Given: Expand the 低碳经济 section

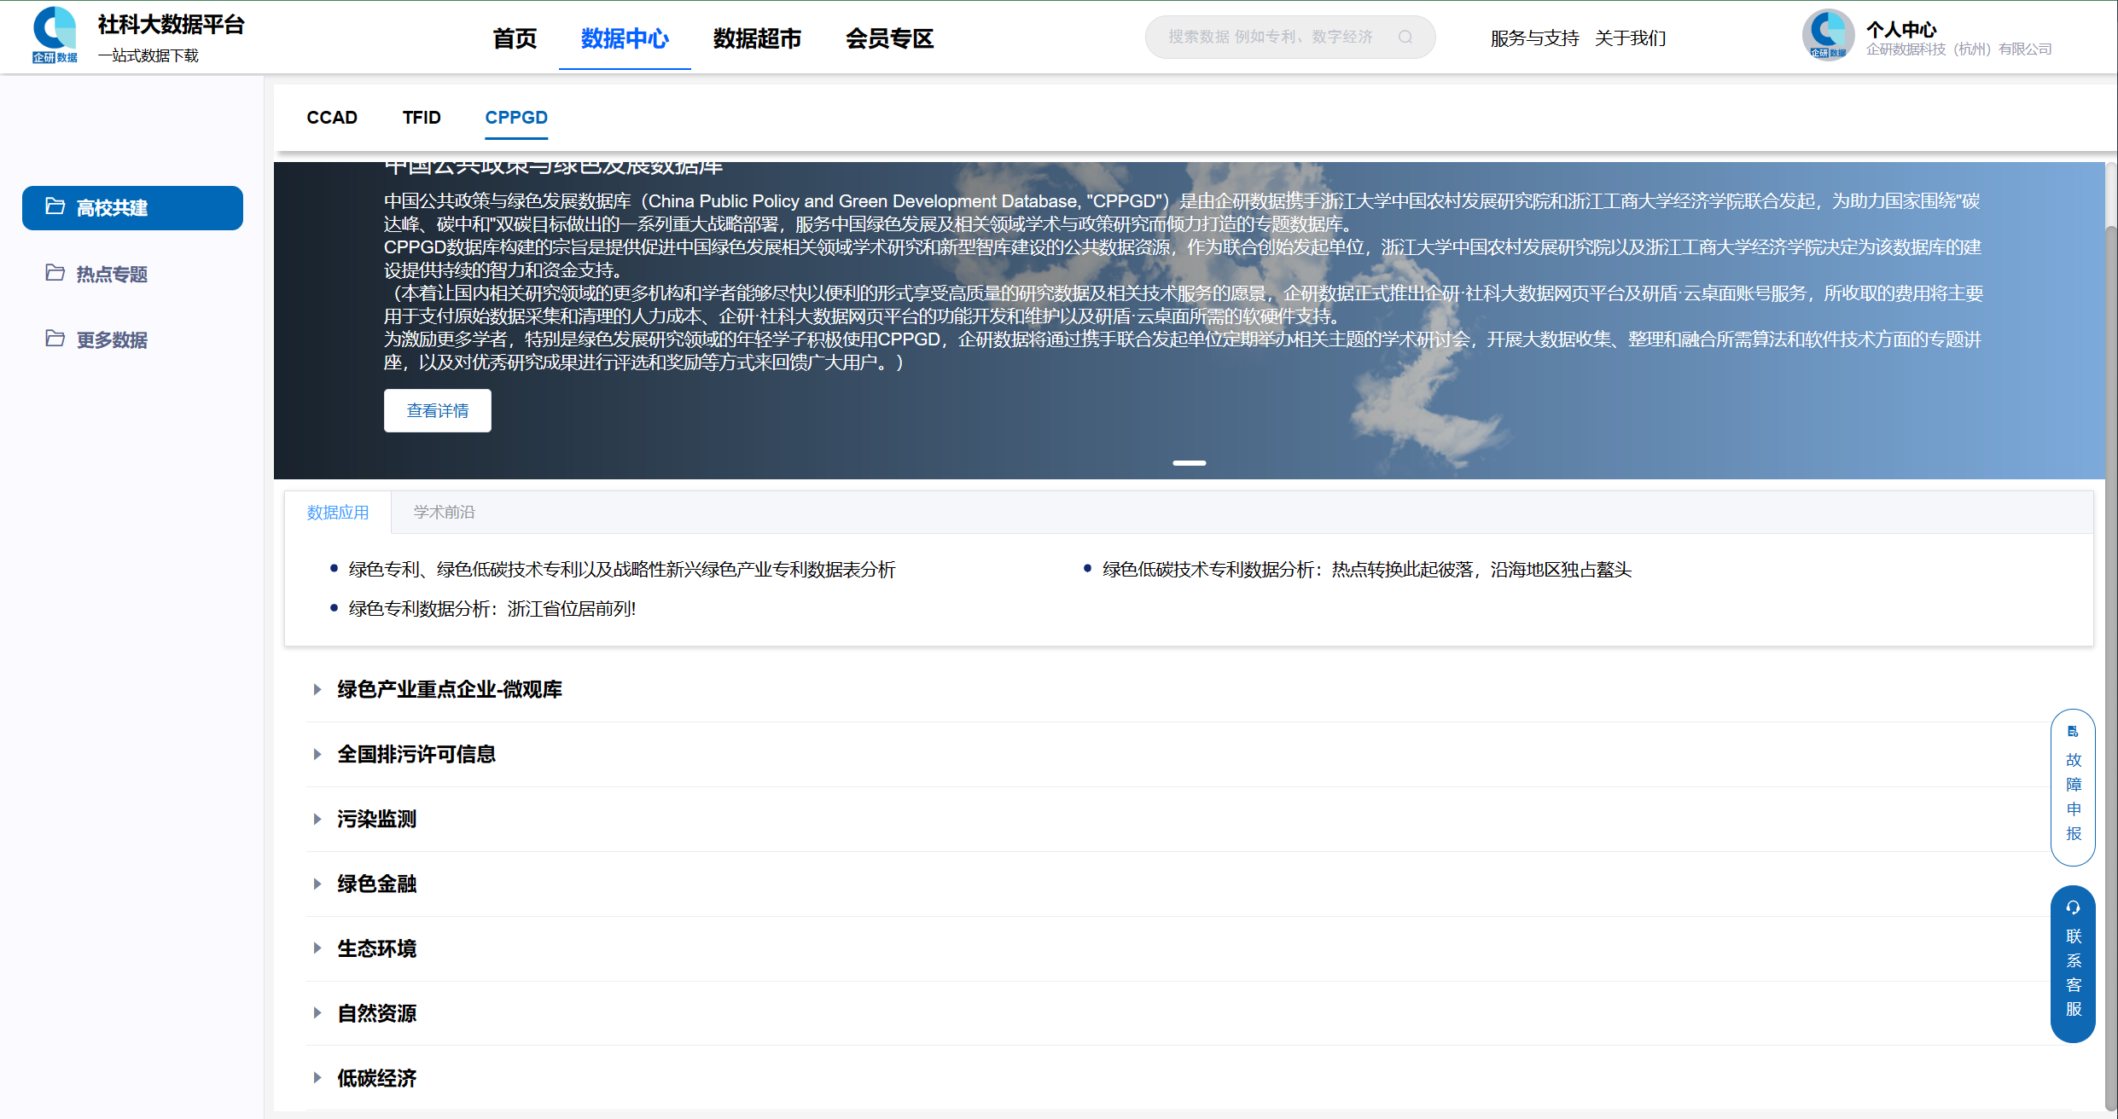Looking at the screenshot, I should pyautogui.click(x=317, y=1078).
